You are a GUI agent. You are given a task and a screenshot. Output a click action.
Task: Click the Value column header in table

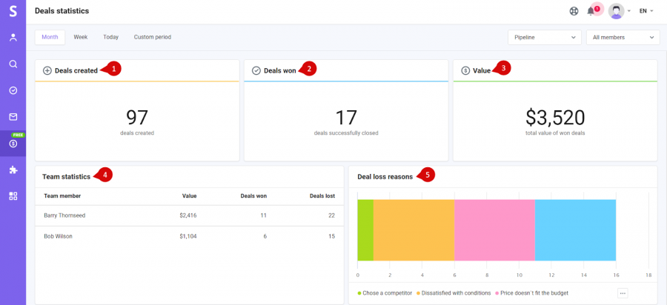189,196
